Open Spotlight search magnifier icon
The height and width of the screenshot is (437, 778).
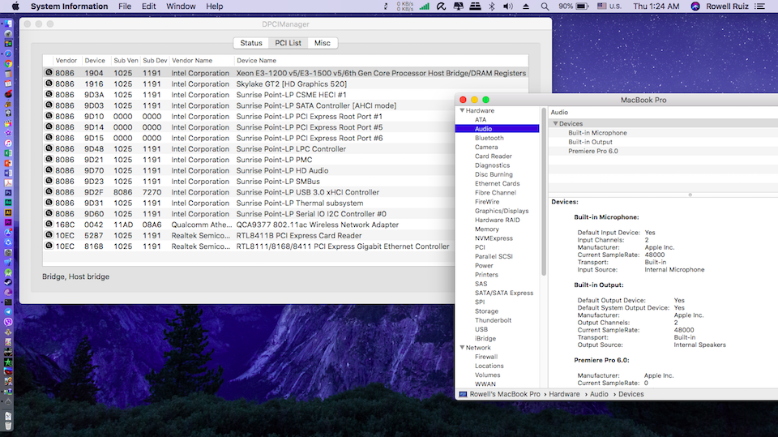545,6
